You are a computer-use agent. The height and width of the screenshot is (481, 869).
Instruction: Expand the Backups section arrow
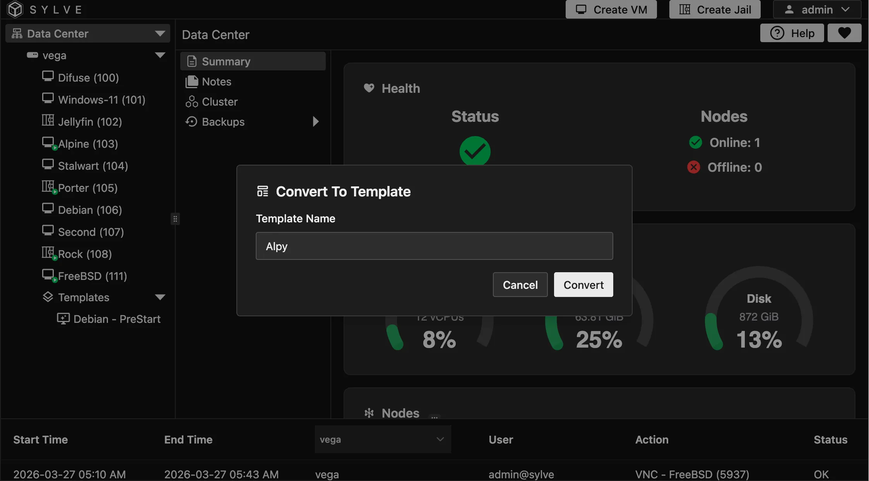click(x=315, y=121)
